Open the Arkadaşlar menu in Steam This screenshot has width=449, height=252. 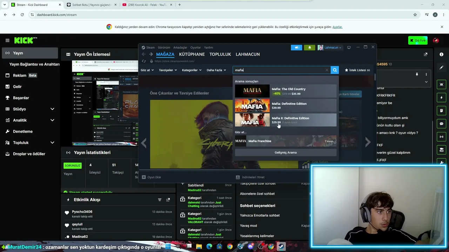pos(180,48)
